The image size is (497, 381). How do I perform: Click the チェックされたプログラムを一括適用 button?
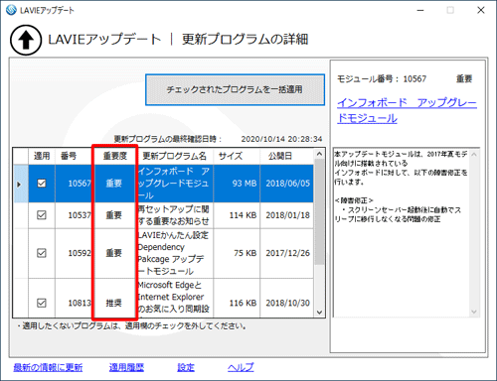(x=235, y=89)
